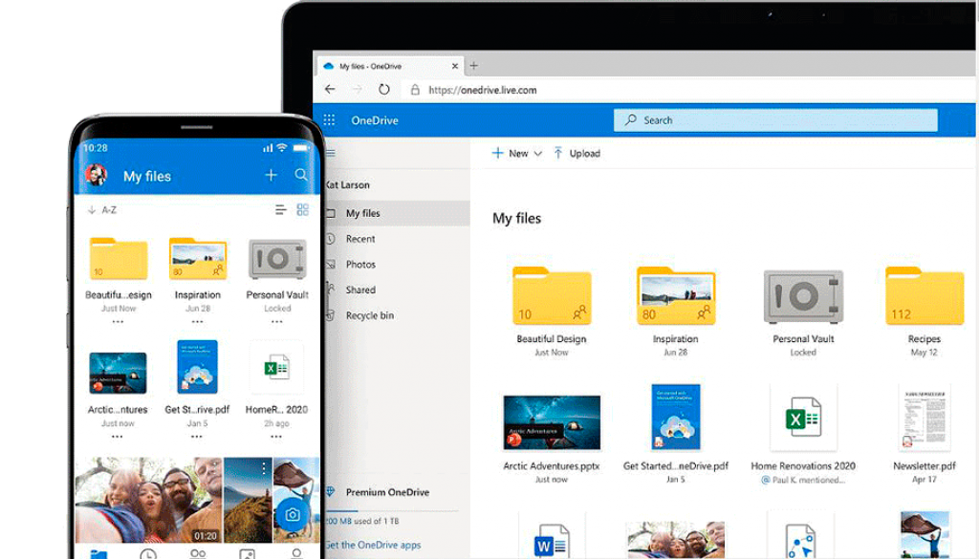Switch to list view on phone
979x559 pixels.
pyautogui.click(x=281, y=209)
